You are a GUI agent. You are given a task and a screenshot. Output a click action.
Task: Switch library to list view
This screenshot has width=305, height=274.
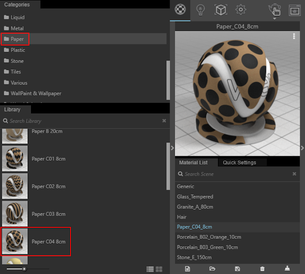coord(150,269)
